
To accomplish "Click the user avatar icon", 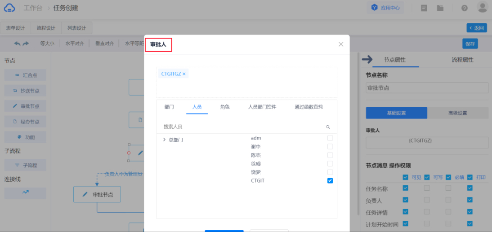I will tap(482, 7).
